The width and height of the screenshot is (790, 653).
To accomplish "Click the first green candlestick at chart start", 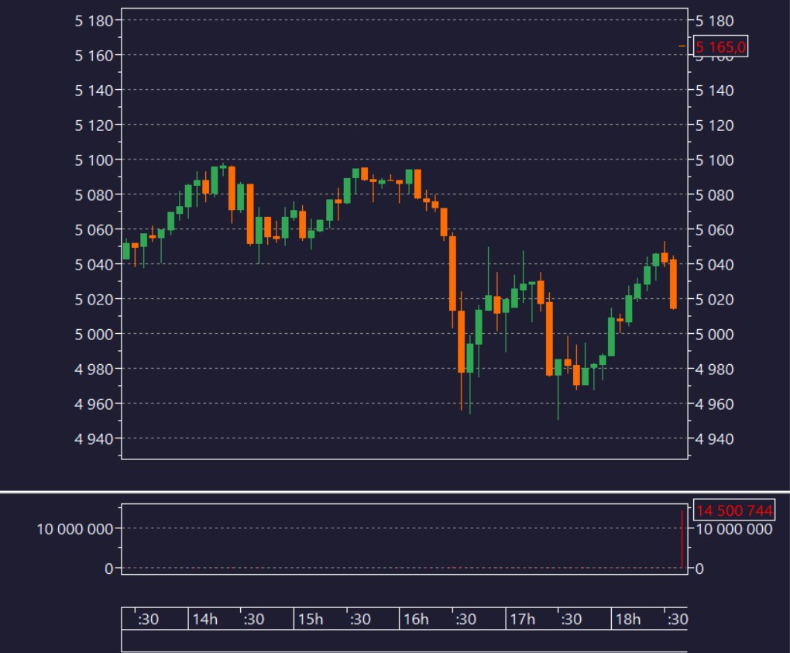I will coord(126,250).
